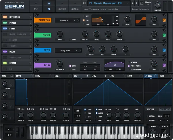The height and width of the screenshot is (140, 173).
Task: Select next filter type arrow
Action: click(80, 51)
